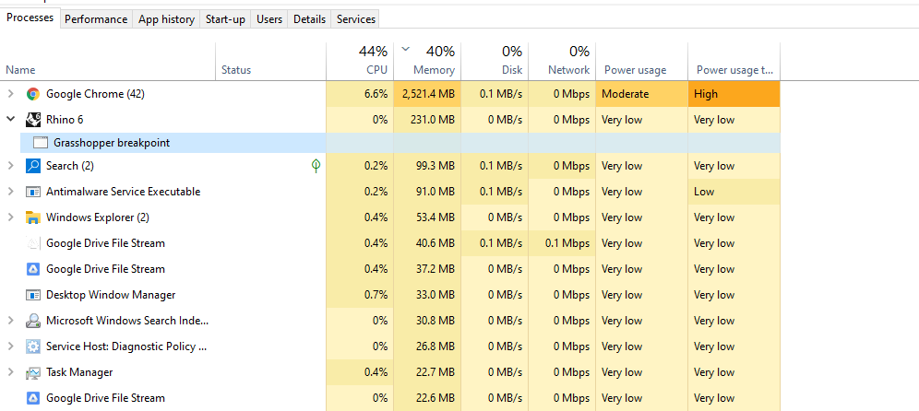Click the 26.8 MB memory value

tap(435, 346)
